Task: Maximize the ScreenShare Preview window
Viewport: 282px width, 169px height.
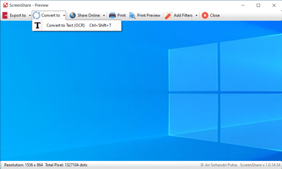Action: (x=258, y=5)
